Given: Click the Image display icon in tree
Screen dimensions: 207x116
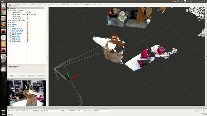Looking at the screenshot, I should (10, 24).
